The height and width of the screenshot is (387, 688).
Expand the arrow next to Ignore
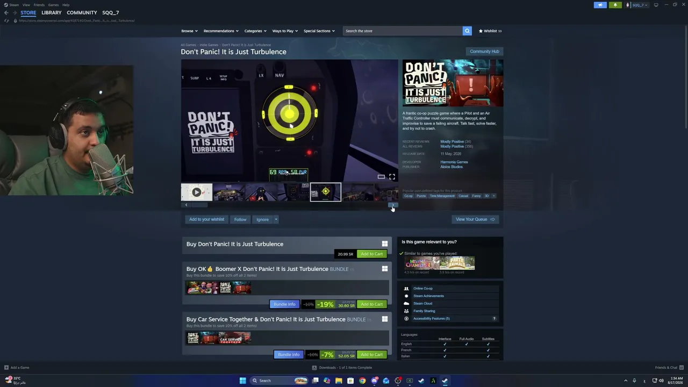[x=276, y=219]
